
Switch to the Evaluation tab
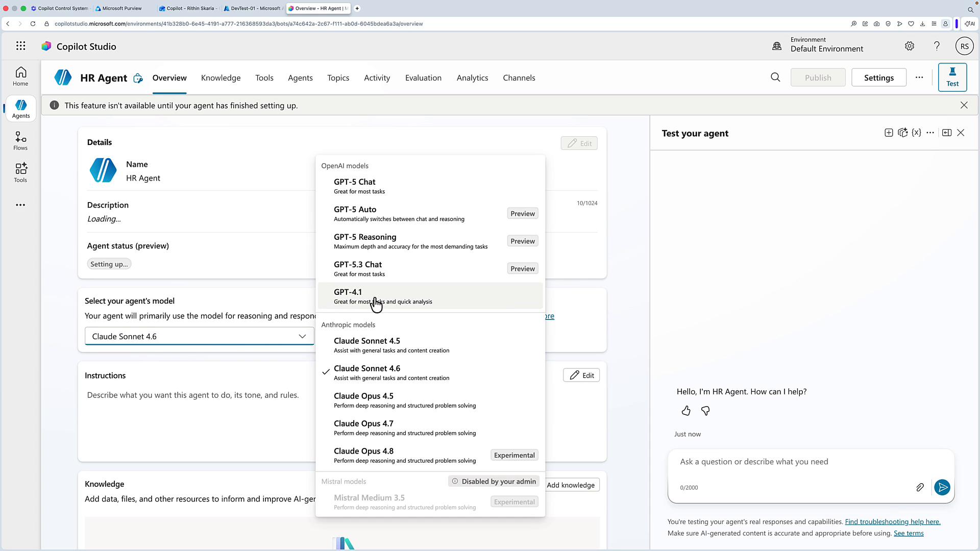[x=423, y=78]
